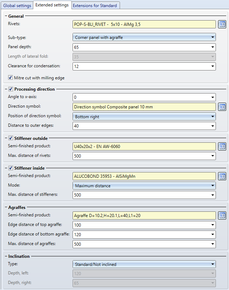Click catalogue icon for Stiffener inside product
The height and width of the screenshot is (290, 229).
click(222, 176)
